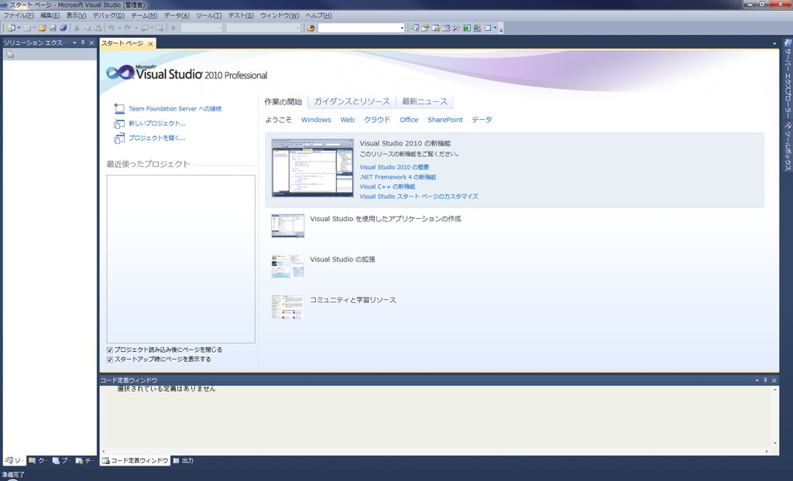
Task: Click the コミュニティと学習リソース thumbnail
Action: coord(288,307)
